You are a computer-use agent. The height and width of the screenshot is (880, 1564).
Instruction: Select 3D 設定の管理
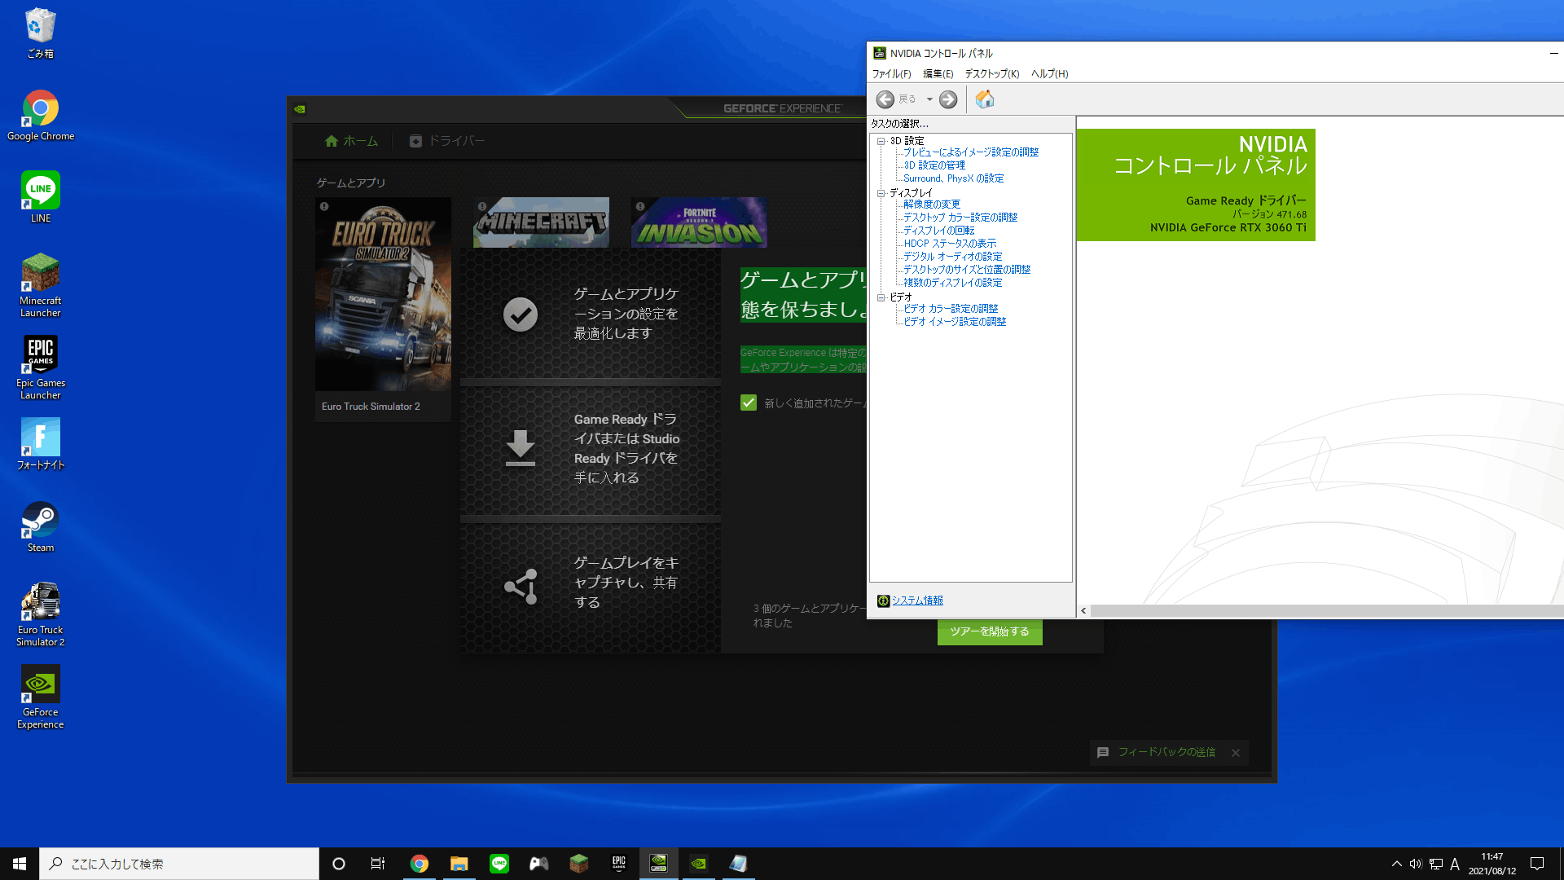[934, 165]
